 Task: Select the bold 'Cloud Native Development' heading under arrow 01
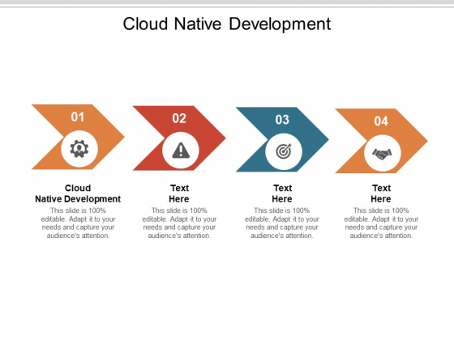[x=78, y=193]
